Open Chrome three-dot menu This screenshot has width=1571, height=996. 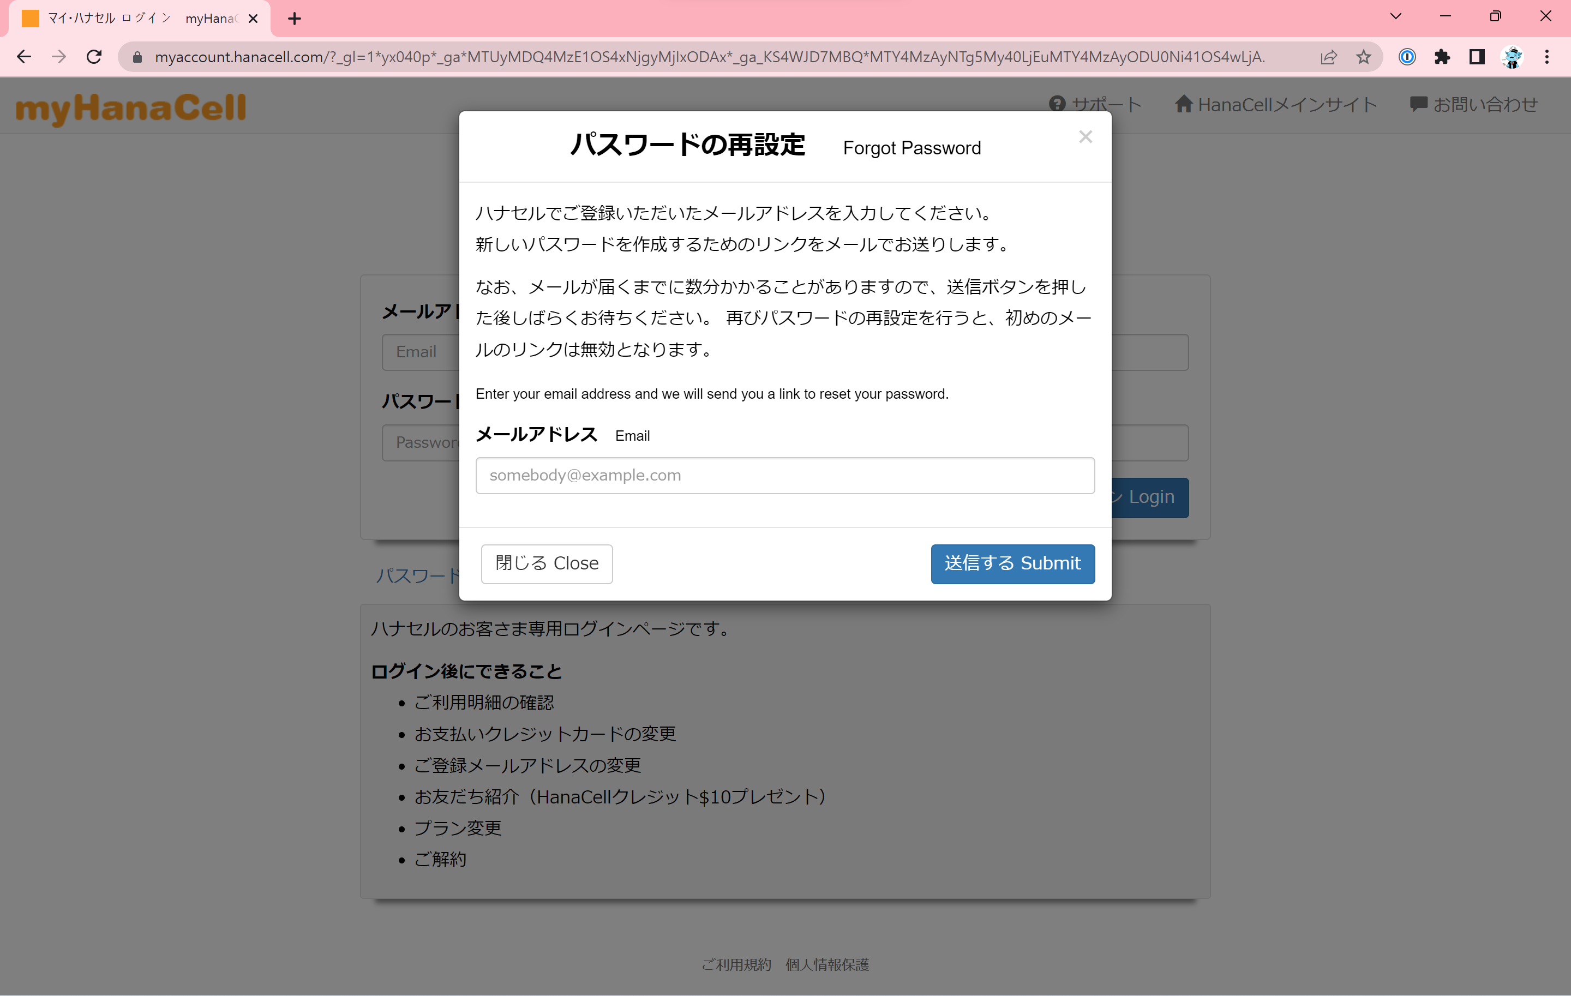(1546, 57)
